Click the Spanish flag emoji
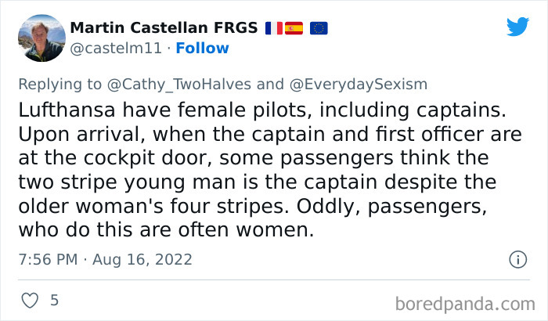The height and width of the screenshot is (321, 548). (x=294, y=28)
